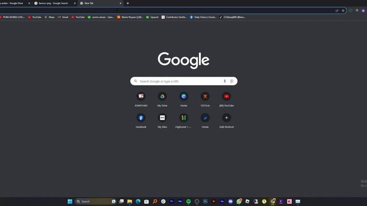Open YouTube bookmark next to PUBG MOBILE

pyautogui.click(x=34, y=17)
